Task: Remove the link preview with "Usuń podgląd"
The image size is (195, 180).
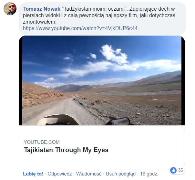Action: click(120, 174)
